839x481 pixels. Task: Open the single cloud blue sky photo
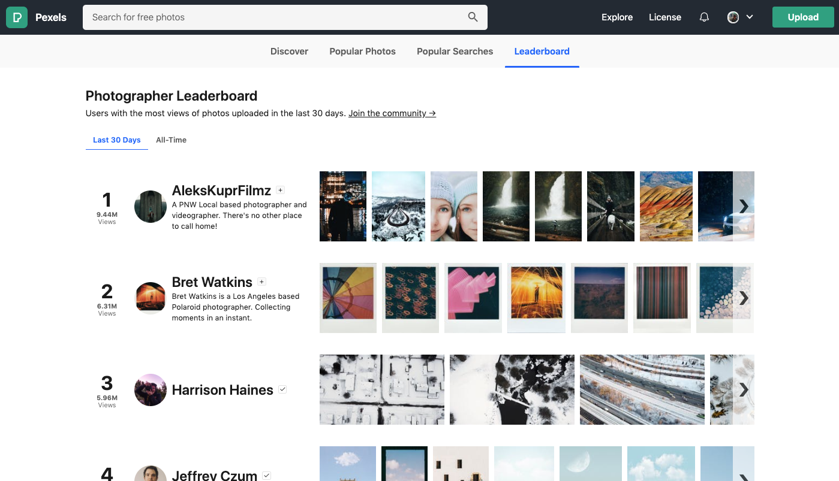(348, 464)
